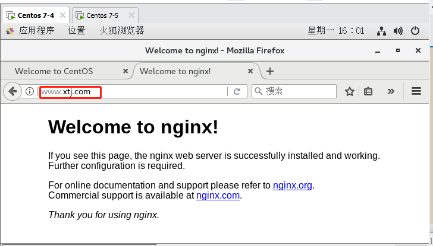Open site information icon in address bar
Image resolution: width=433 pixels, height=246 pixels.
click(x=30, y=91)
